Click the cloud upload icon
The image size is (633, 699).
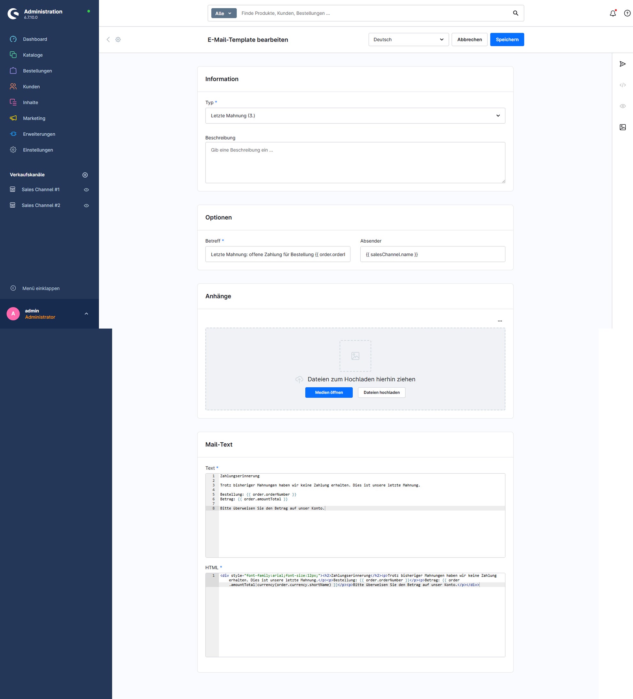(x=299, y=379)
